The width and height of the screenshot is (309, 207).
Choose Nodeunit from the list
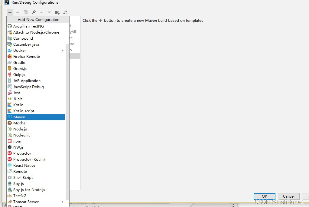(36, 135)
